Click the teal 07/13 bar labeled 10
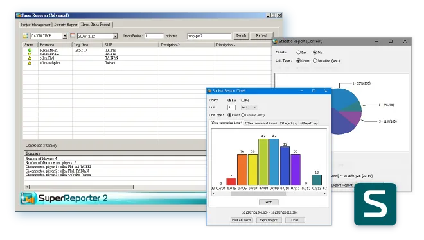This screenshot has height=240, width=424. (317, 180)
